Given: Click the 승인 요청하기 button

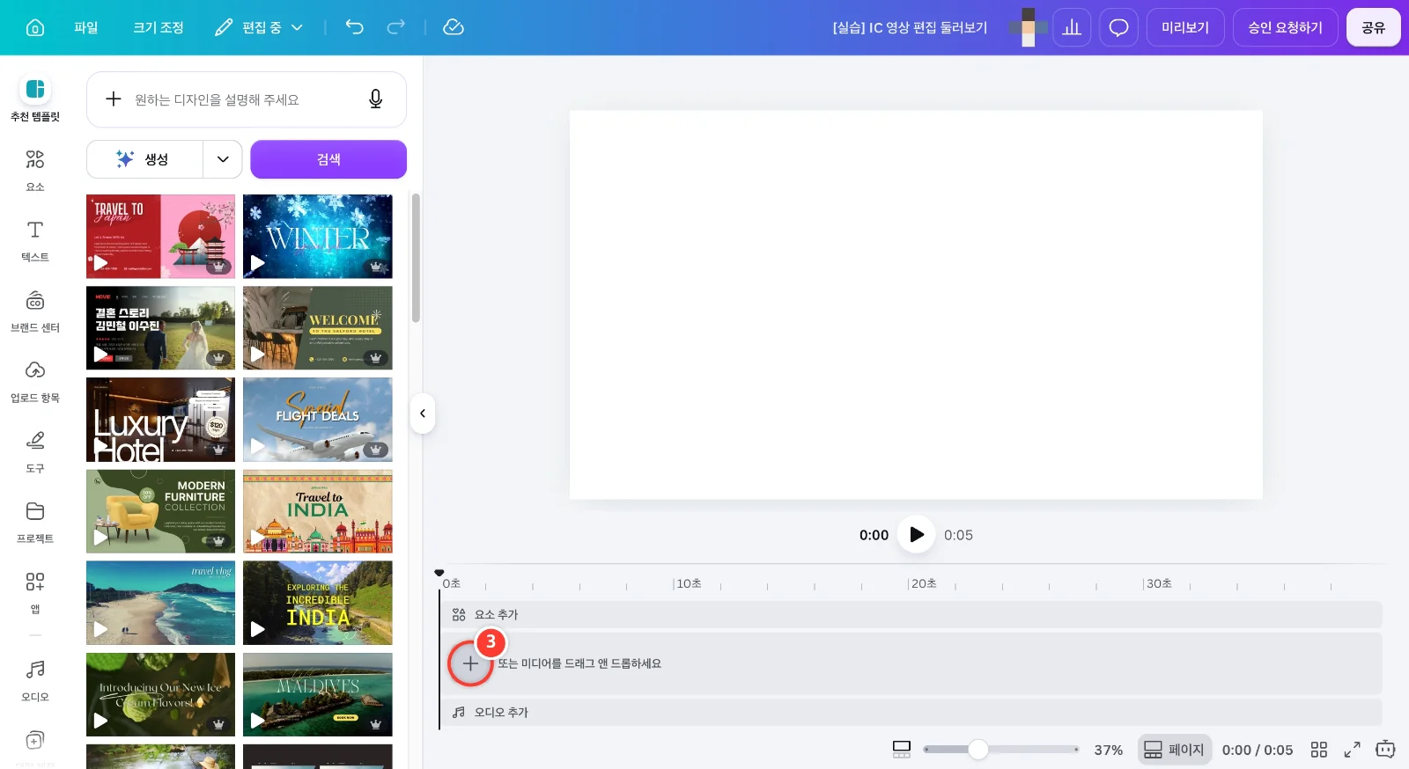Looking at the screenshot, I should [1285, 27].
